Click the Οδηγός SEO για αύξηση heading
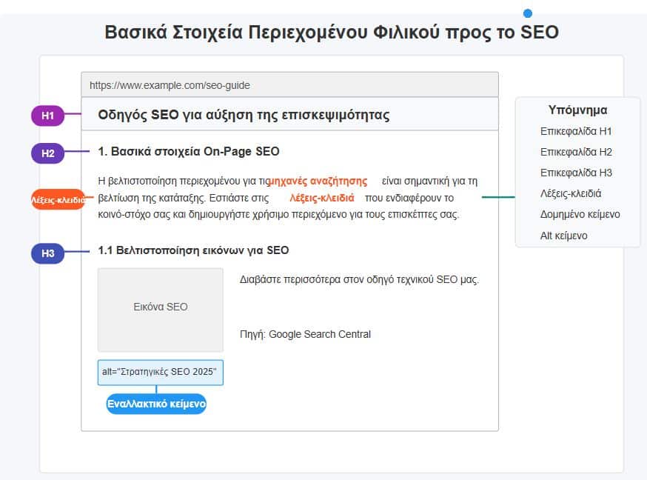647x480 pixels. pyautogui.click(x=244, y=116)
